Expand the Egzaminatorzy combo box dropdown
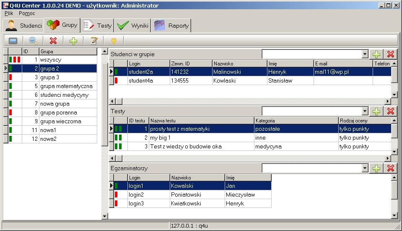The height and width of the screenshot is (231, 402). click(365, 169)
